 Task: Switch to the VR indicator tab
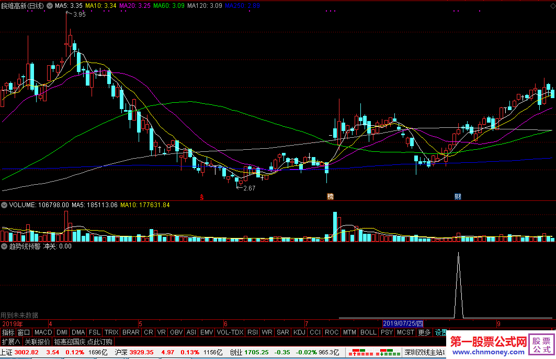(x=161, y=332)
